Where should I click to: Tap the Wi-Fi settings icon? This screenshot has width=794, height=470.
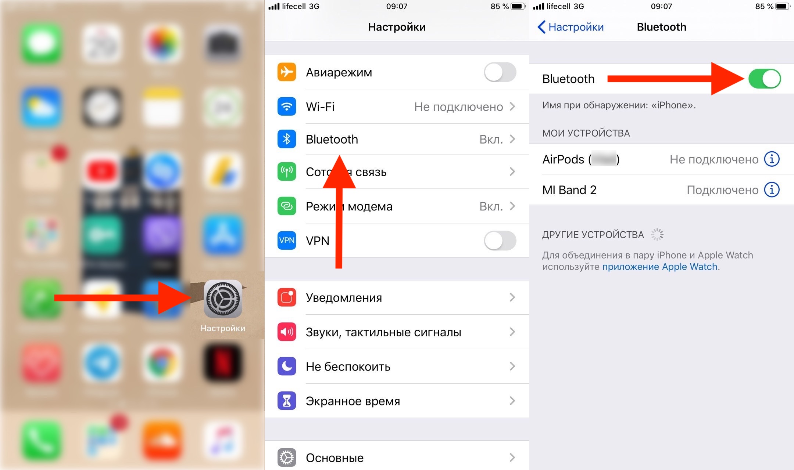285,106
